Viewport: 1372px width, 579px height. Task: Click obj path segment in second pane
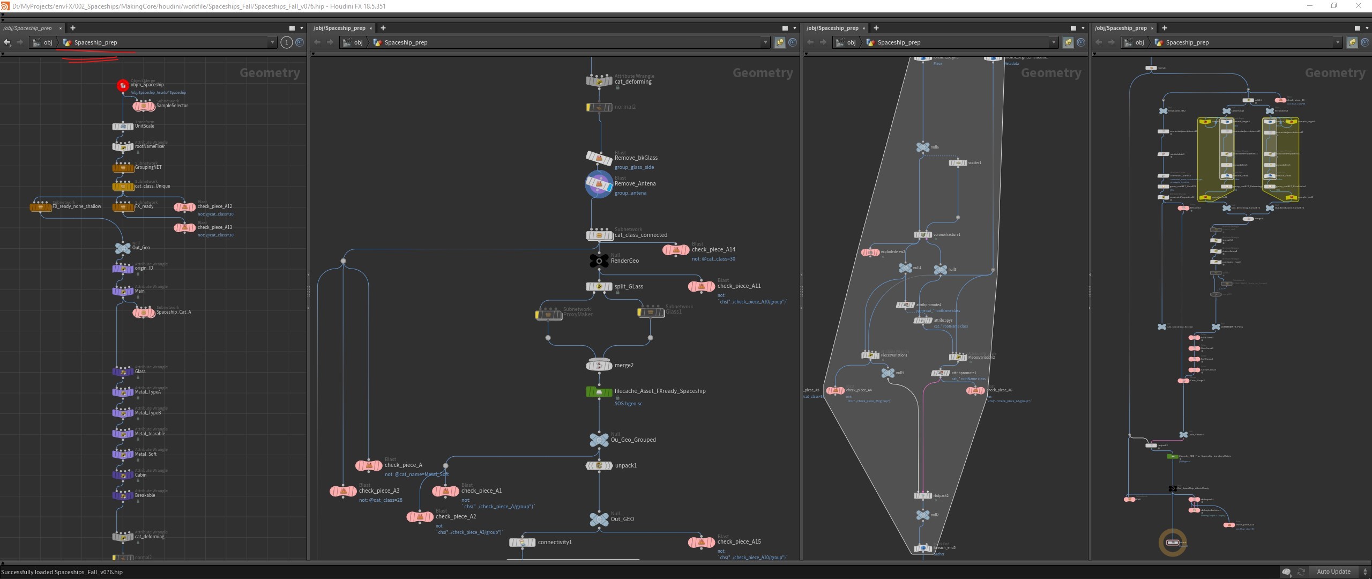point(353,42)
